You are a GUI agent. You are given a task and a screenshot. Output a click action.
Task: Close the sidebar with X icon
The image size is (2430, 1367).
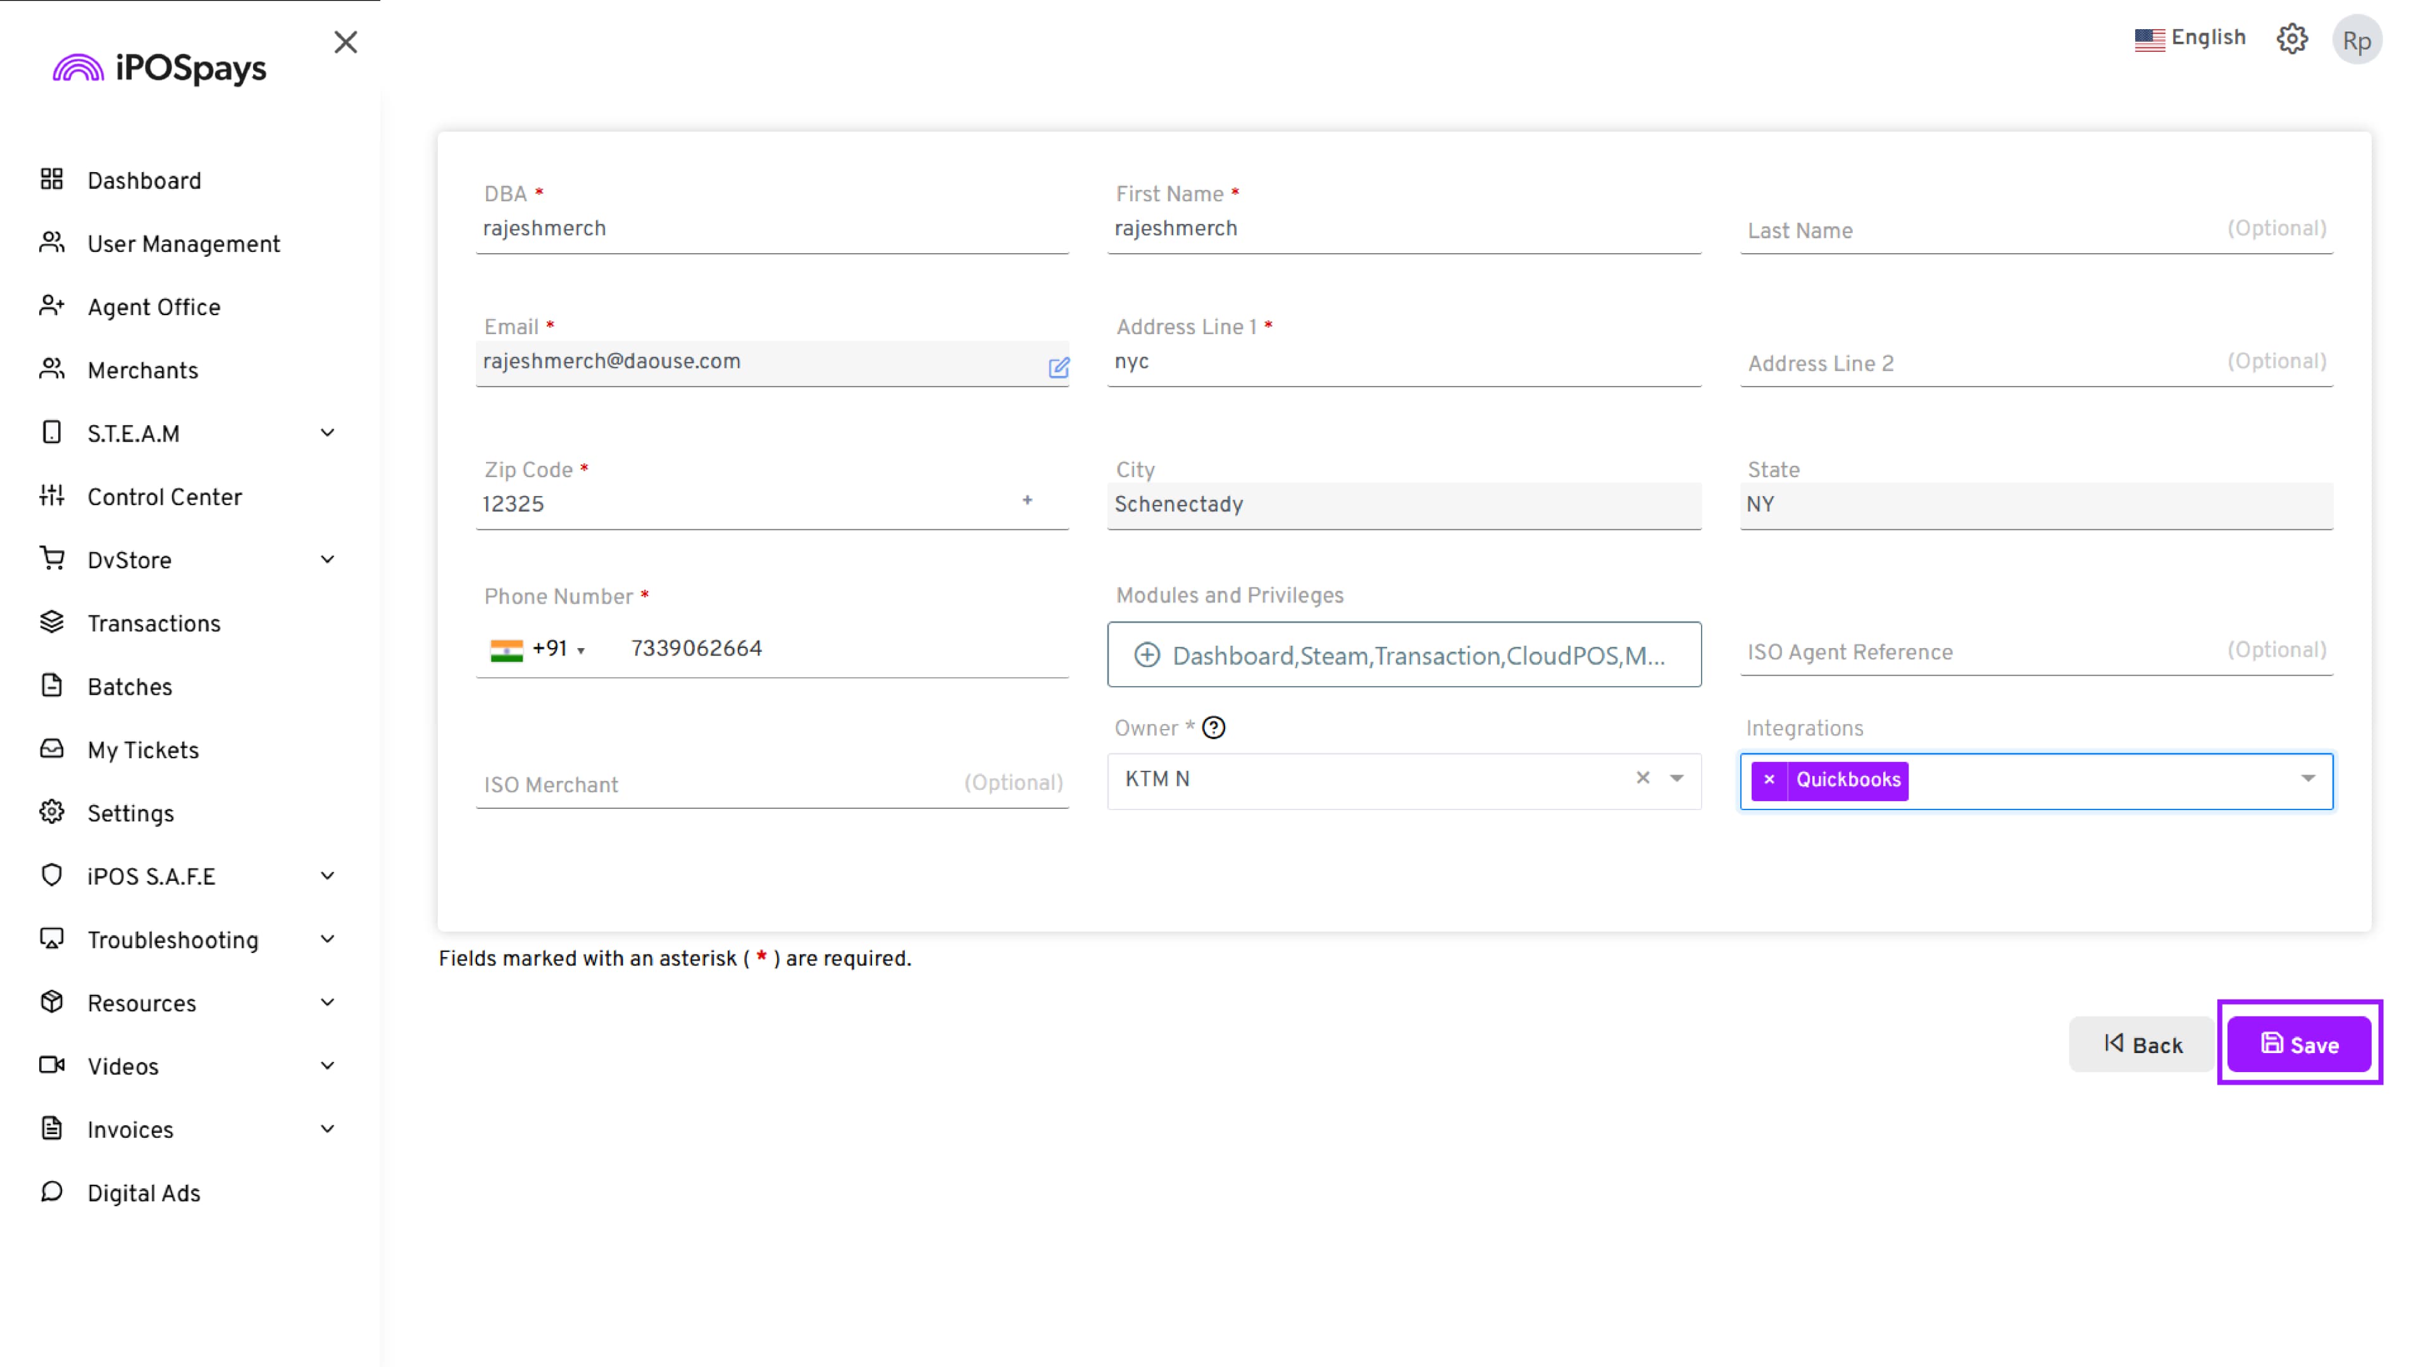pyautogui.click(x=346, y=42)
